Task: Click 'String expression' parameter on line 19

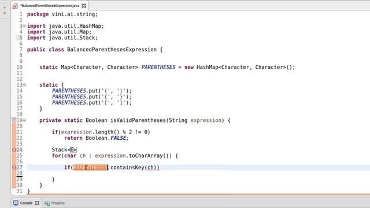Action: click(195, 120)
